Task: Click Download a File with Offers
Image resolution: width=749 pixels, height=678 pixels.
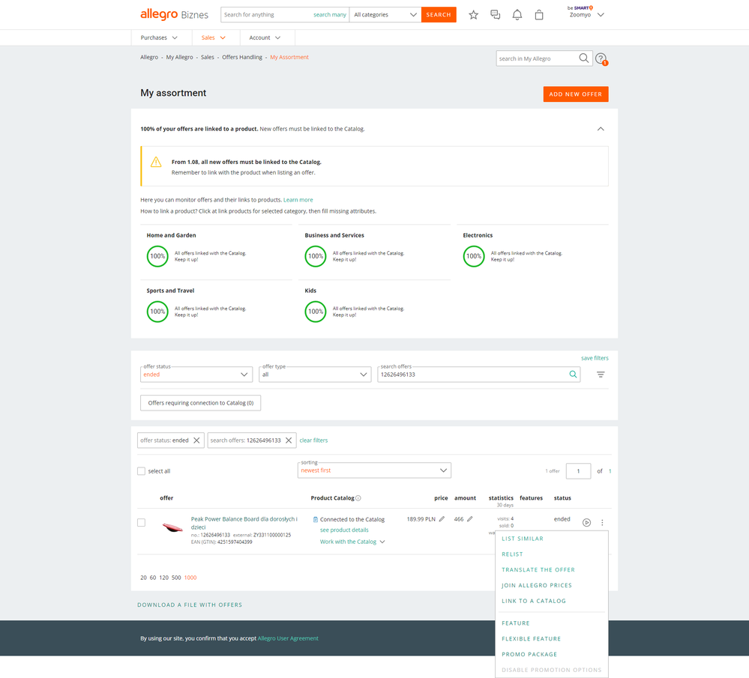Action: pos(190,605)
